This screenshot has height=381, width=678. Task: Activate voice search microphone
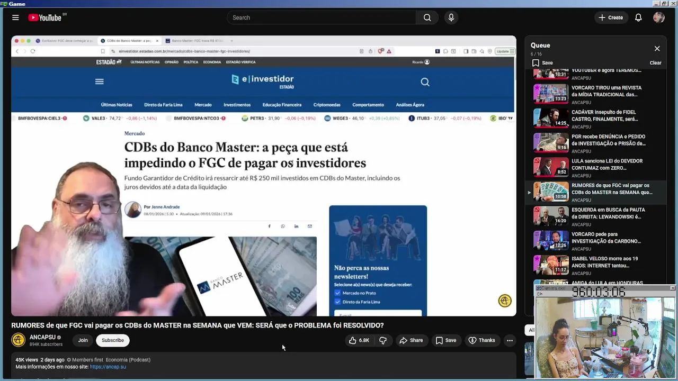pyautogui.click(x=451, y=17)
